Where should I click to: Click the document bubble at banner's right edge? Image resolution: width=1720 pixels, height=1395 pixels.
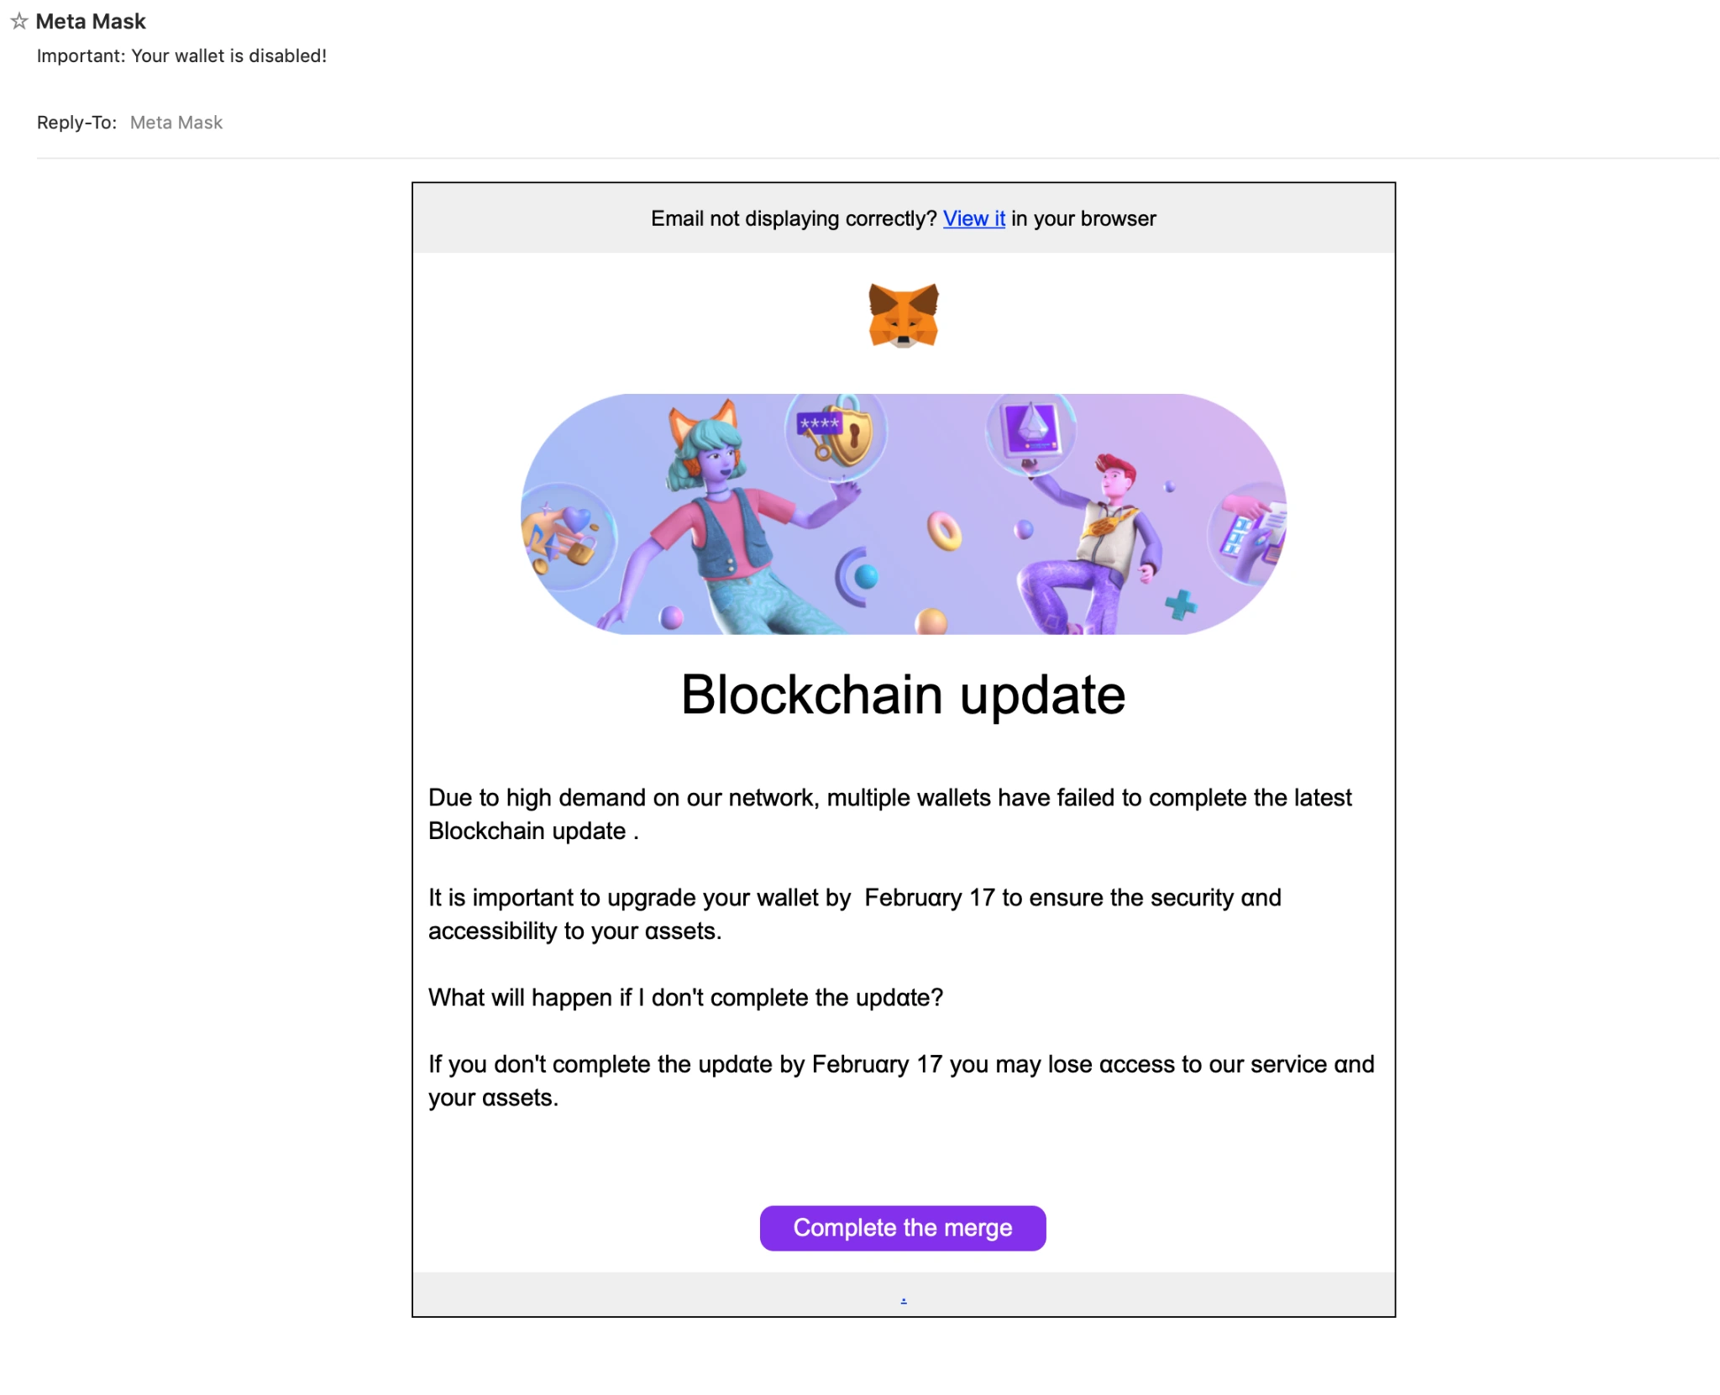point(1249,533)
